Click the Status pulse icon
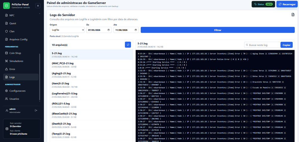299x142 pixels. pyautogui.click(x=255, y=4)
